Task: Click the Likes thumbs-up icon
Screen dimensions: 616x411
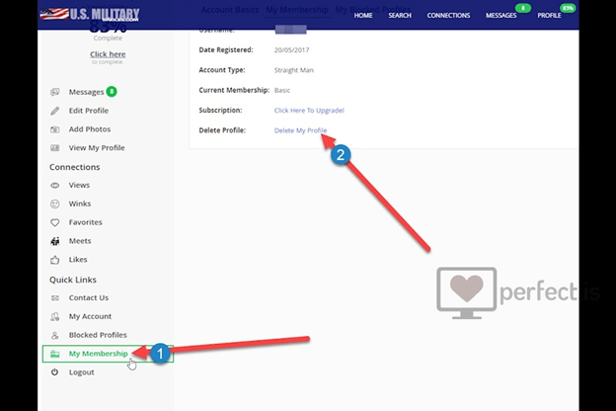Action: pos(55,260)
